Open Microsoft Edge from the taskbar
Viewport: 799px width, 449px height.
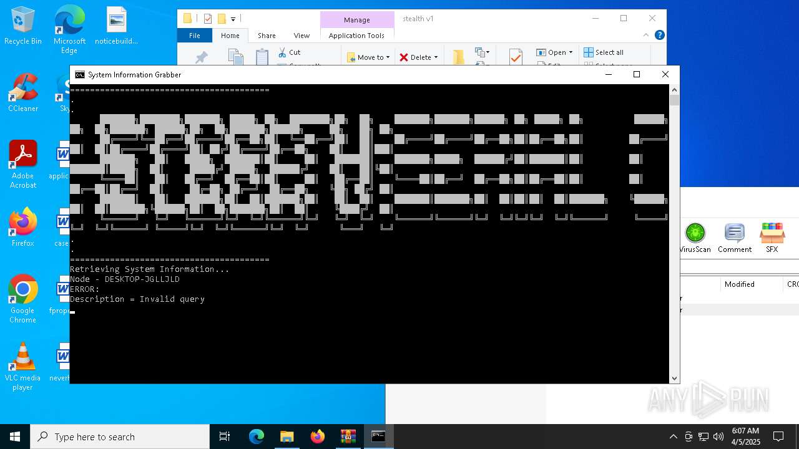pyautogui.click(x=257, y=437)
